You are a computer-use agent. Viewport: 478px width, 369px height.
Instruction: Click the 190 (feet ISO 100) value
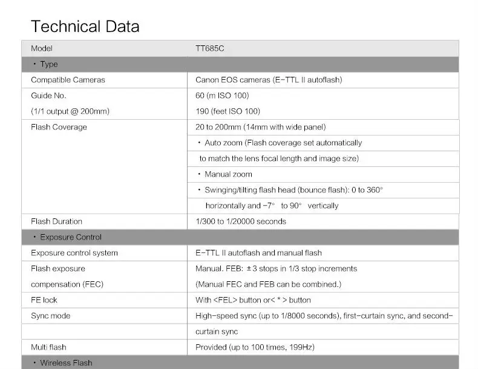(228, 111)
